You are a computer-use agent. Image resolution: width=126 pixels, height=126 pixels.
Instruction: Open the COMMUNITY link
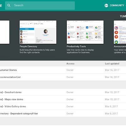pos(117,5)
